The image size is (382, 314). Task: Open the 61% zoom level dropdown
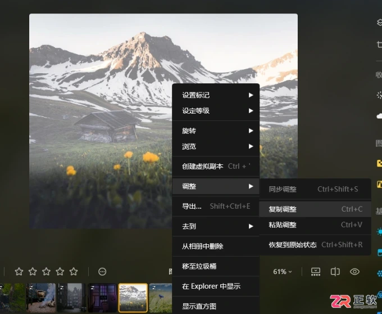(283, 272)
